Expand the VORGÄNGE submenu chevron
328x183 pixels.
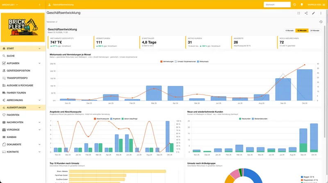pos(39,130)
